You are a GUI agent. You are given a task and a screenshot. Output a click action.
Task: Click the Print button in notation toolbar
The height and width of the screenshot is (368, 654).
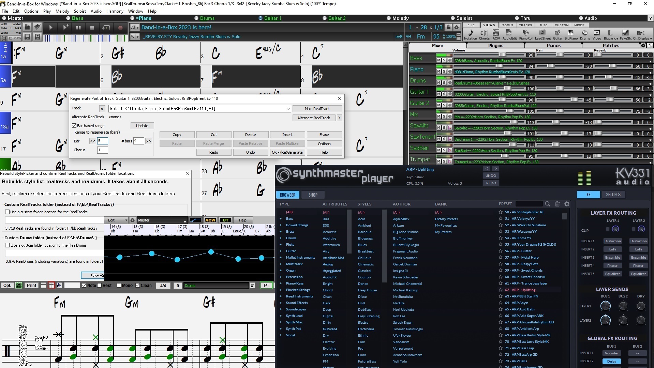[31, 286]
